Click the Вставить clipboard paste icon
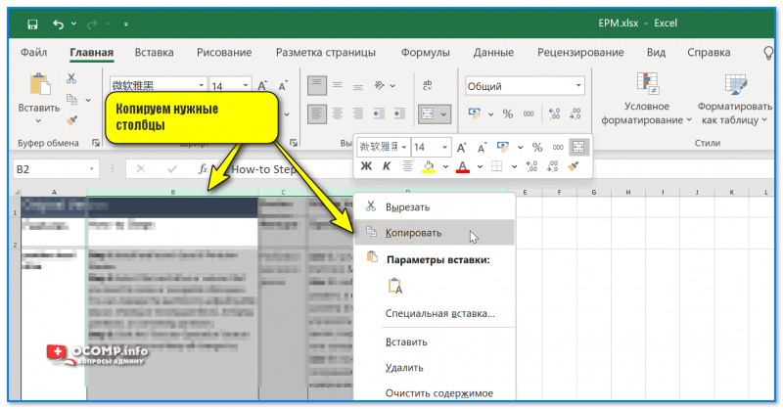 pyautogui.click(x=39, y=84)
